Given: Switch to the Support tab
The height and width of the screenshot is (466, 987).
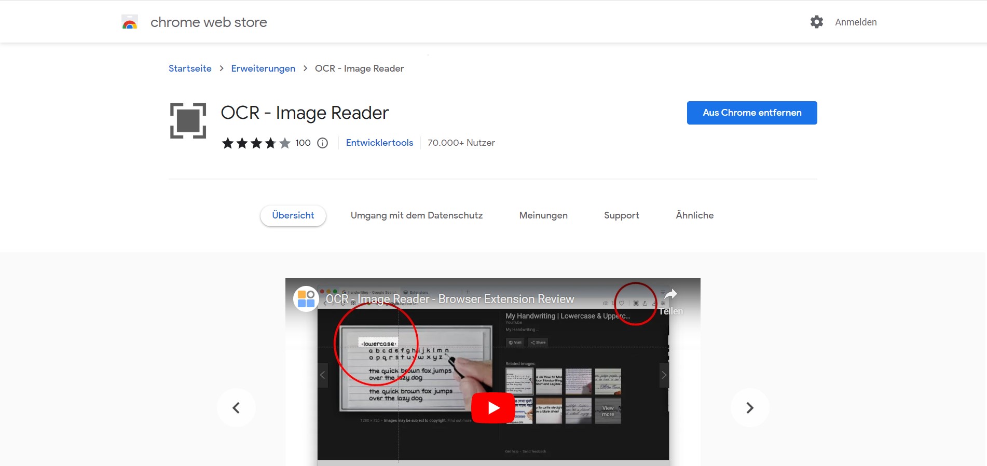Looking at the screenshot, I should [x=621, y=215].
